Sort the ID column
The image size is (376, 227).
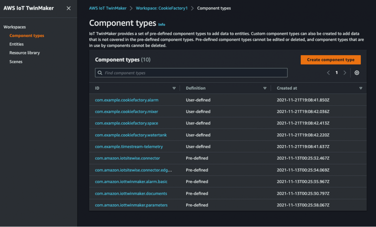tap(174, 88)
